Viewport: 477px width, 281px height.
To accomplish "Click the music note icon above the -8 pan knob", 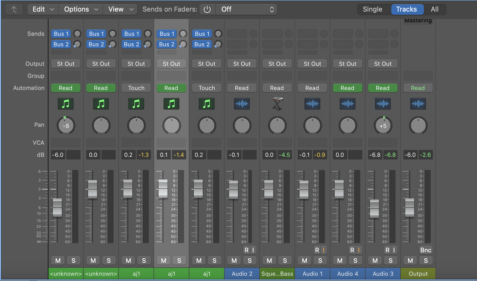I will pyautogui.click(x=66, y=104).
